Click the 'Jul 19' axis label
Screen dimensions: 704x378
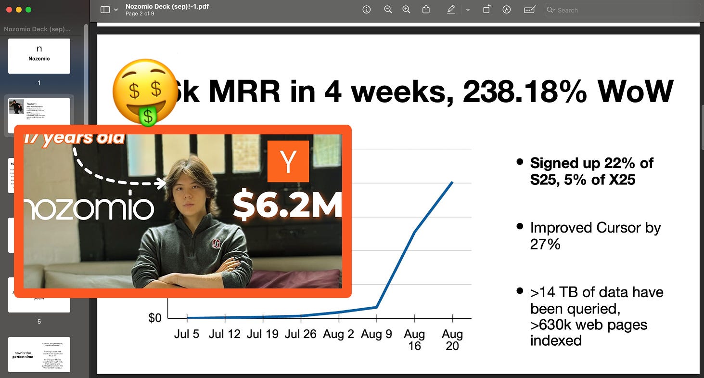click(x=263, y=334)
